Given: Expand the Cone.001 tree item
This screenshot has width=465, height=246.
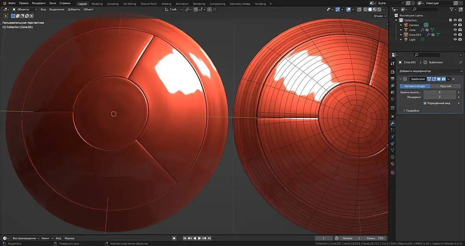Looking at the screenshot, I should pyautogui.click(x=401, y=35).
